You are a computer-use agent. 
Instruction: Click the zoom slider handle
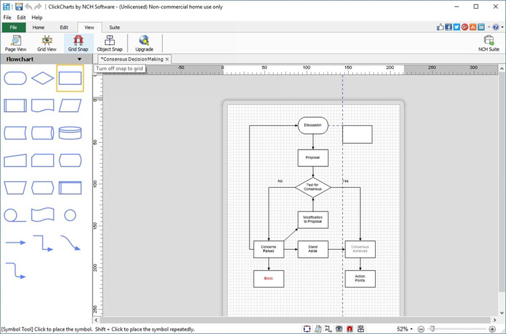(432, 329)
